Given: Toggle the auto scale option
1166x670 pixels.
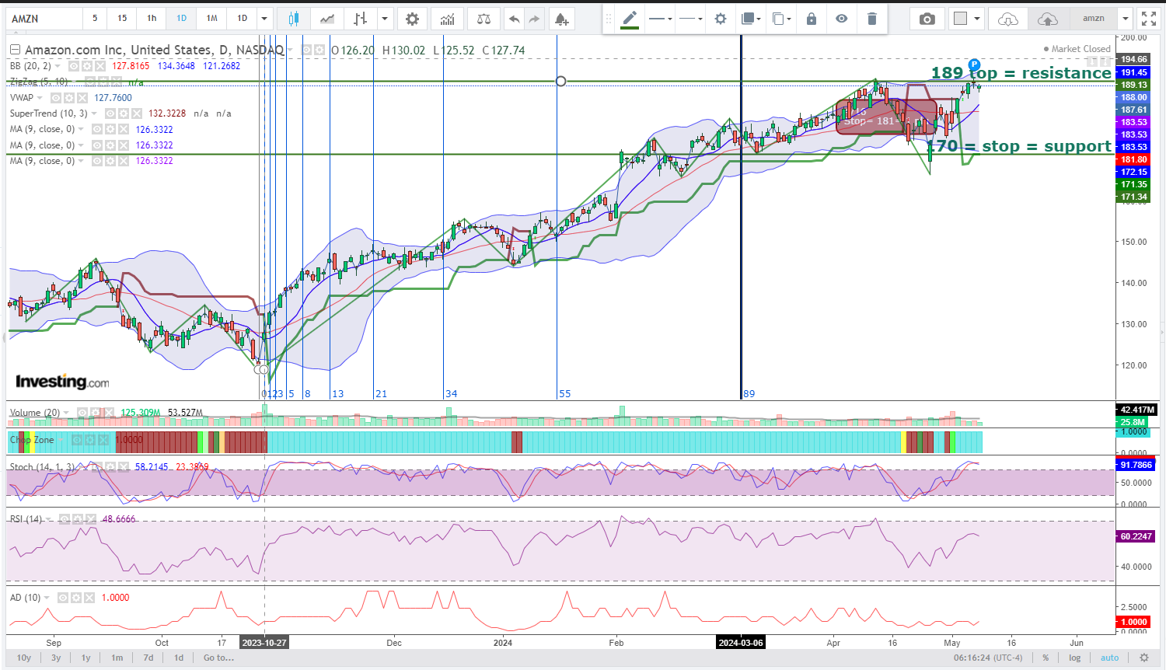Looking at the screenshot, I should coord(1109,658).
